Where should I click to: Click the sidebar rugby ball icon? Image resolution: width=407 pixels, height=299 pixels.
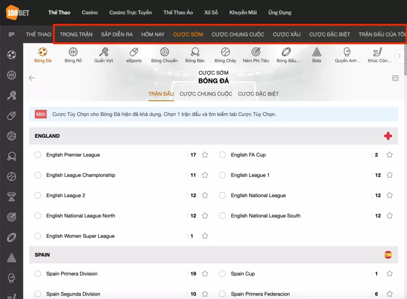pos(11,237)
